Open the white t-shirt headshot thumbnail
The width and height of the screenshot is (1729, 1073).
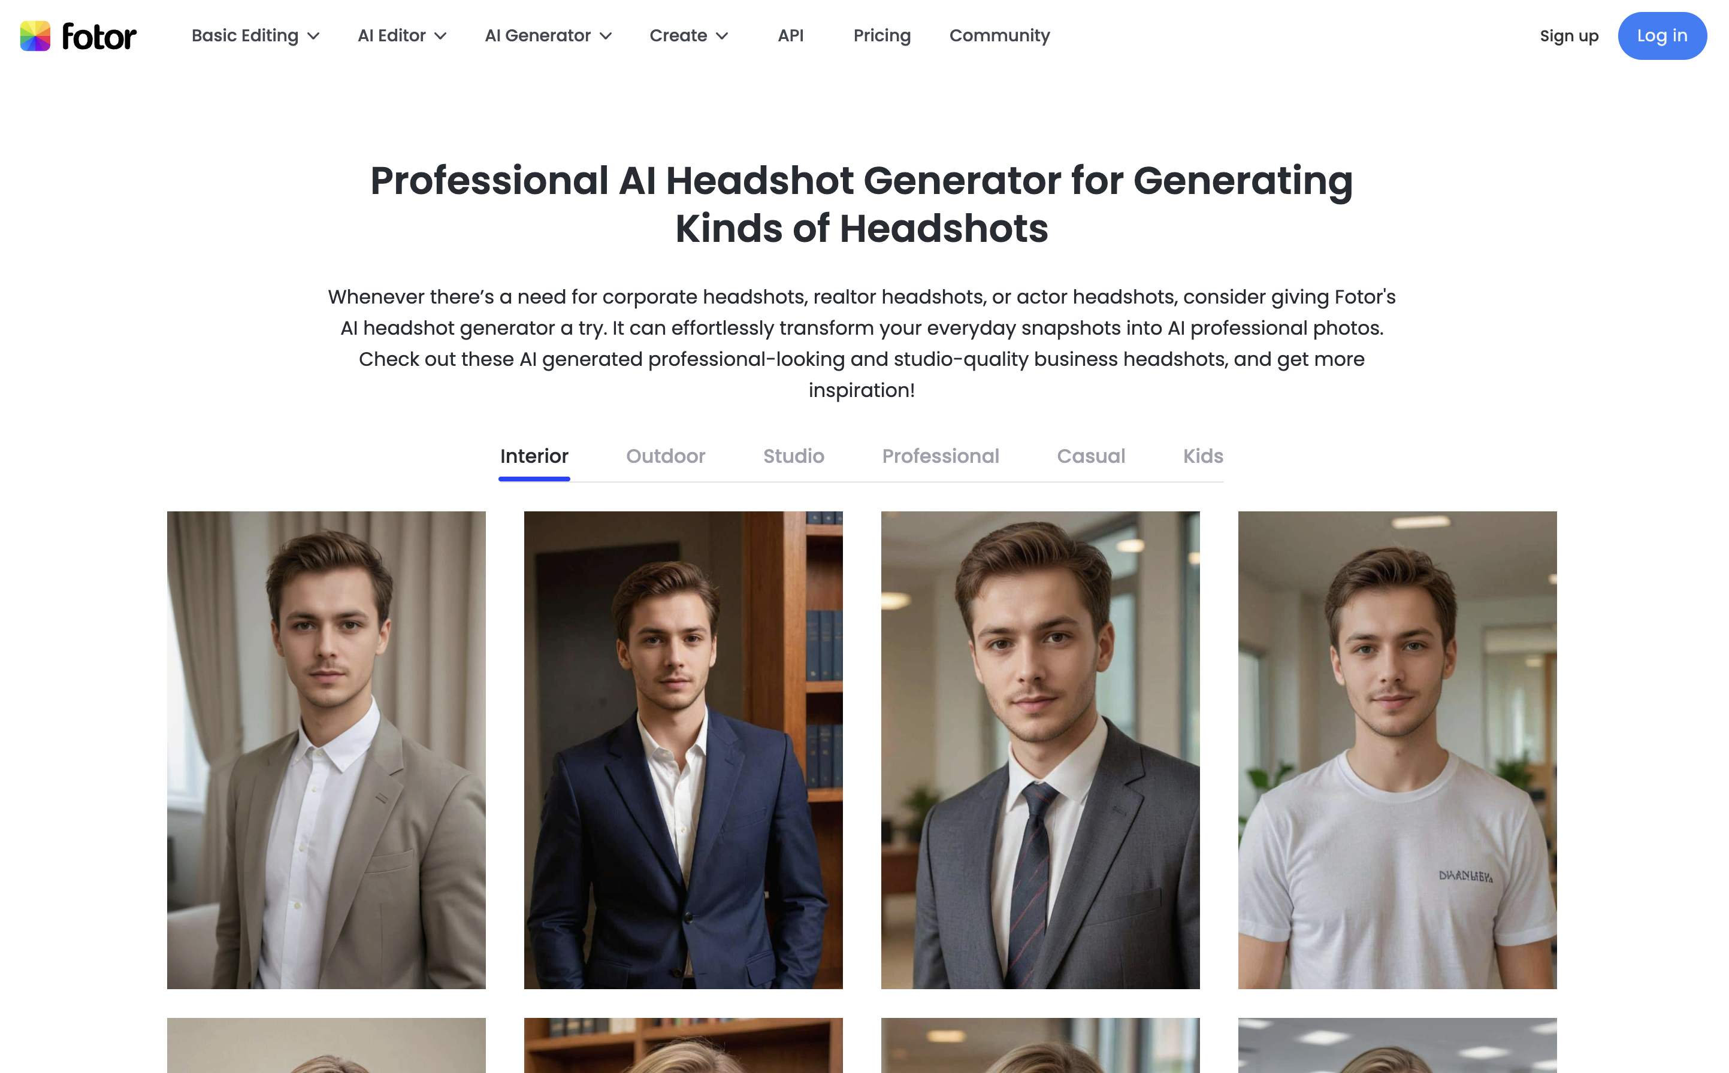point(1398,750)
